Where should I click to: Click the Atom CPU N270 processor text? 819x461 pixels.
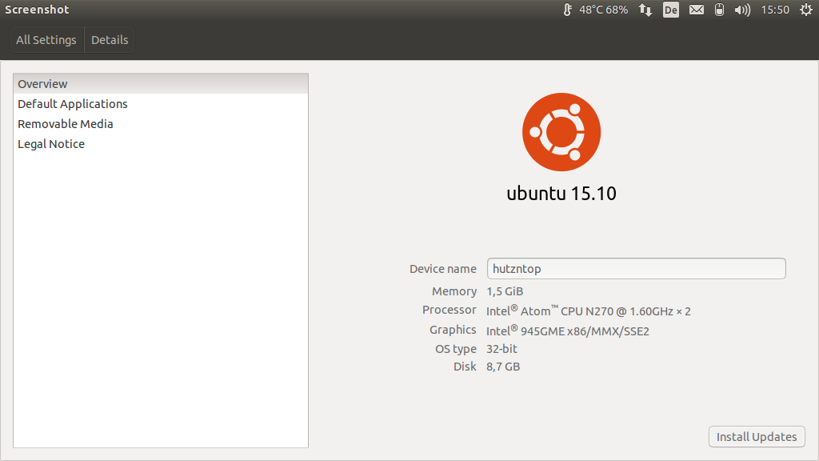click(x=588, y=311)
